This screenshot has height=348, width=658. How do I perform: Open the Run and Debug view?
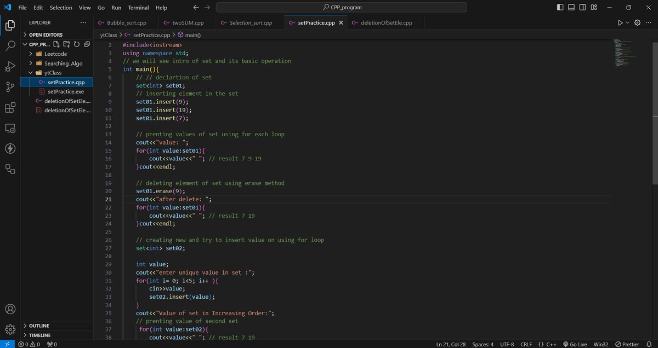pos(10,66)
